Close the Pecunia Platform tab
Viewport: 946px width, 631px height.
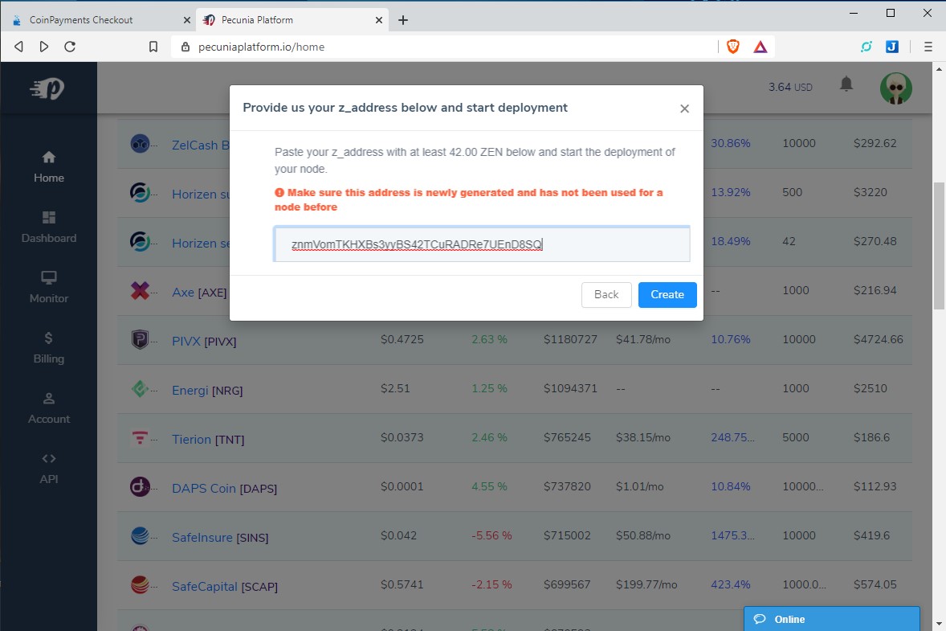click(379, 20)
